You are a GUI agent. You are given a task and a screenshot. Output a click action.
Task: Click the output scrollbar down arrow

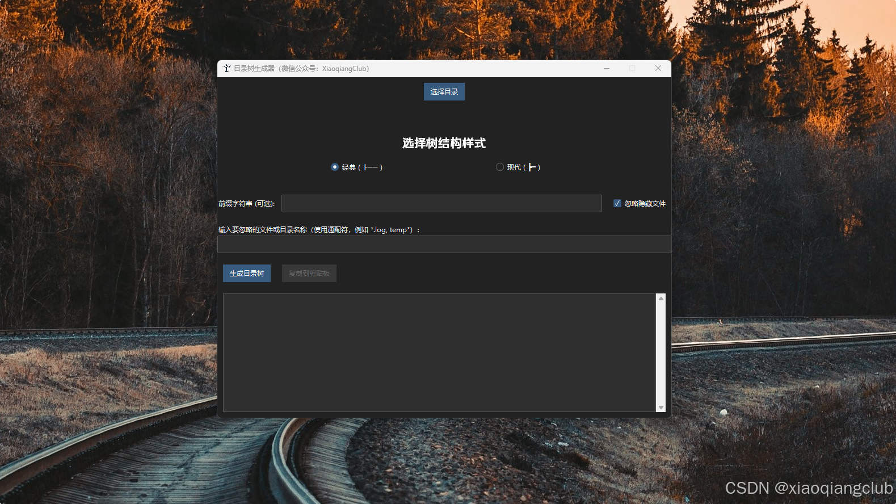click(661, 408)
